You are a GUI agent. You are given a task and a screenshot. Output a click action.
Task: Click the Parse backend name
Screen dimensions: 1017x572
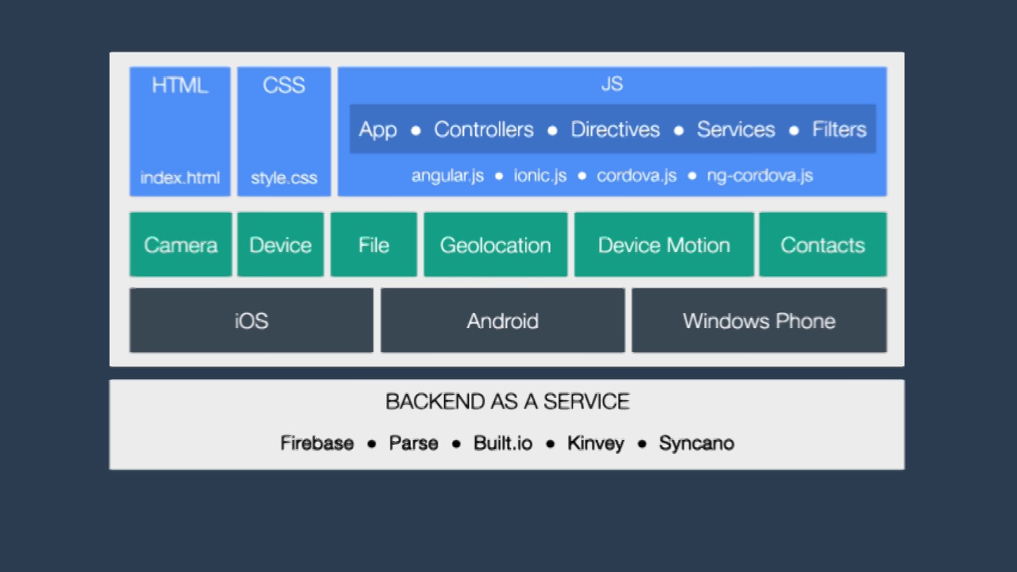click(x=414, y=443)
